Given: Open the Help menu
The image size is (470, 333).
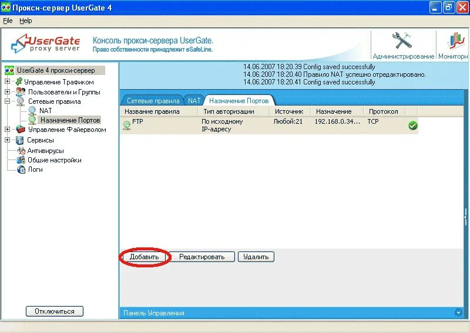Looking at the screenshot, I should tap(25, 21).
